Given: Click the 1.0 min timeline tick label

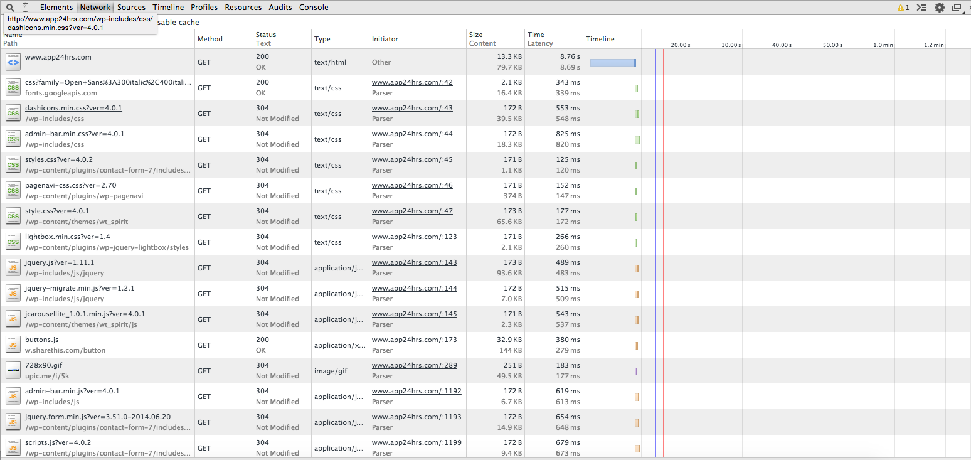Looking at the screenshot, I should pyautogui.click(x=883, y=45).
